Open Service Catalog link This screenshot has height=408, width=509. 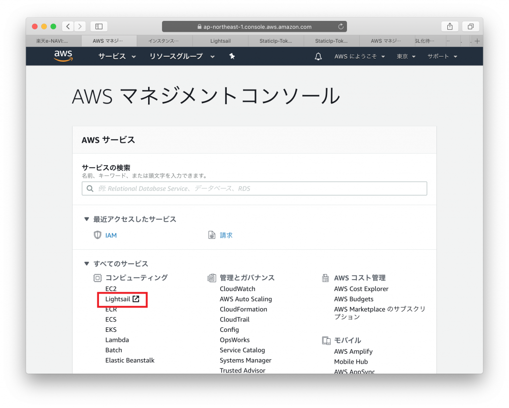point(242,350)
